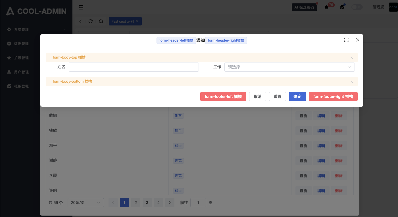Click the 姓名 input field

pyautogui.click(x=134, y=67)
